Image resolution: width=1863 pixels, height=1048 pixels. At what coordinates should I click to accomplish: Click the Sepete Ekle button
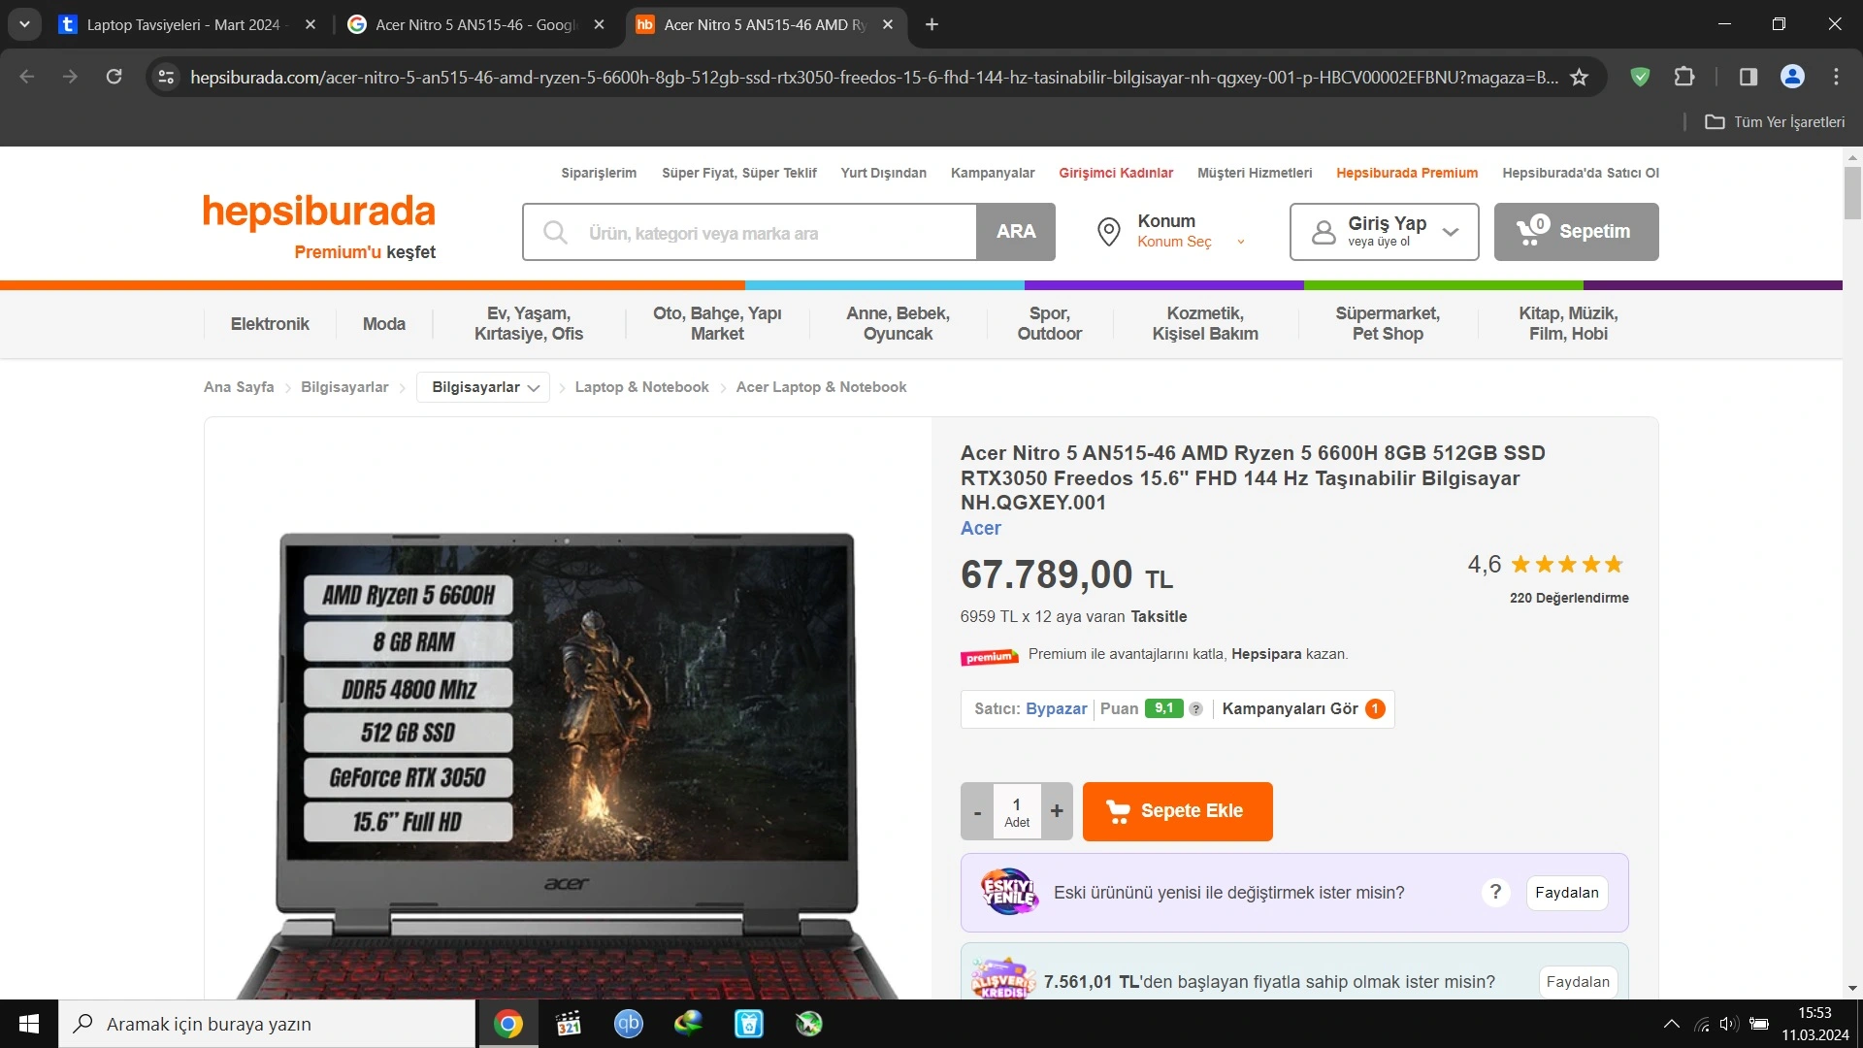pos(1177,811)
